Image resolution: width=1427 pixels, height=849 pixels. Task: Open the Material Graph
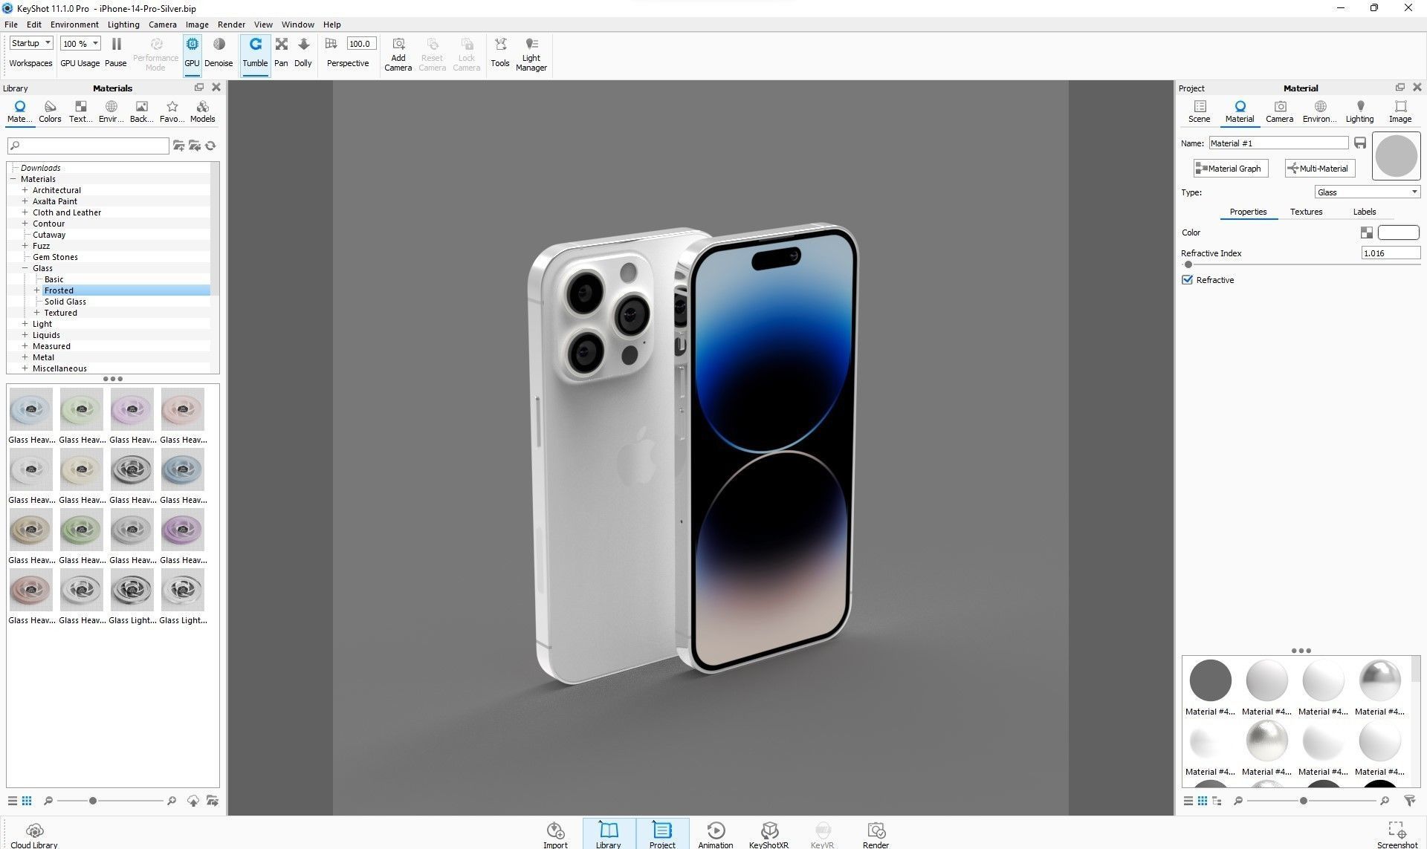(1230, 169)
